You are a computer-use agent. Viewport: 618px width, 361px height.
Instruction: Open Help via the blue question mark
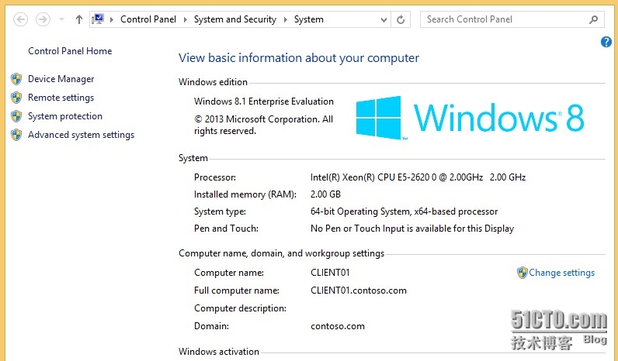(606, 42)
